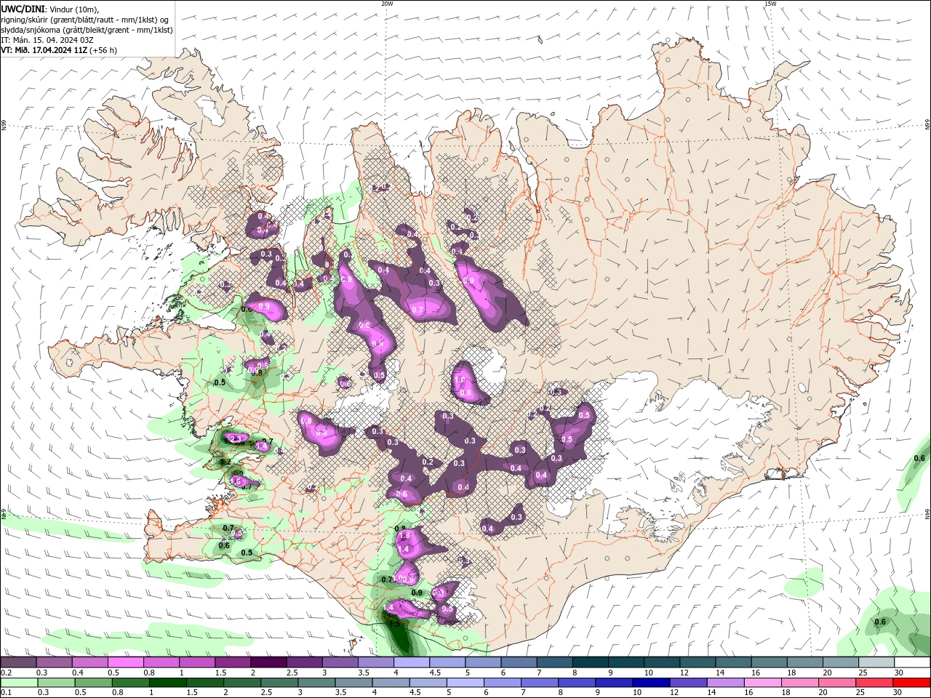Choose the light lavender 4 snow legend swatch

412,662
